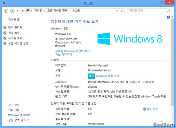This screenshot has height=128, width=176.
Task: Click Windows 8 K edition text
Action: tap(63, 34)
